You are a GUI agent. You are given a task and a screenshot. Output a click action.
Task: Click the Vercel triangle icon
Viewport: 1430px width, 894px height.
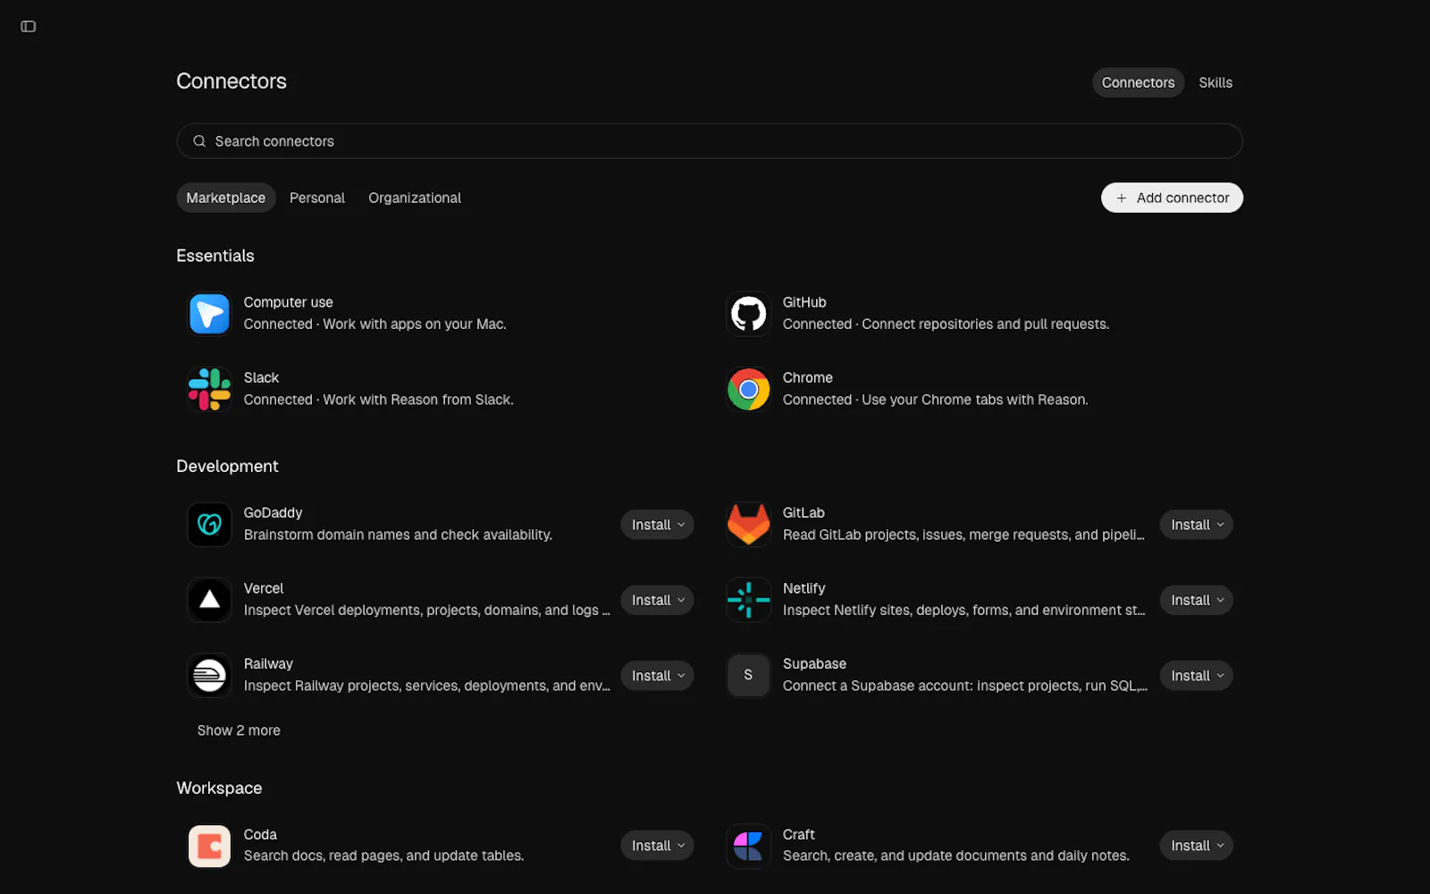tap(209, 600)
